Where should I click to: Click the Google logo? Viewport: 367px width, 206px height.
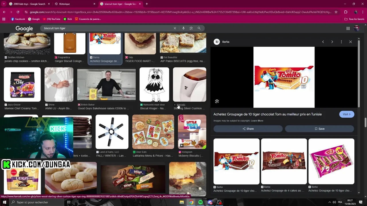tap(24, 28)
